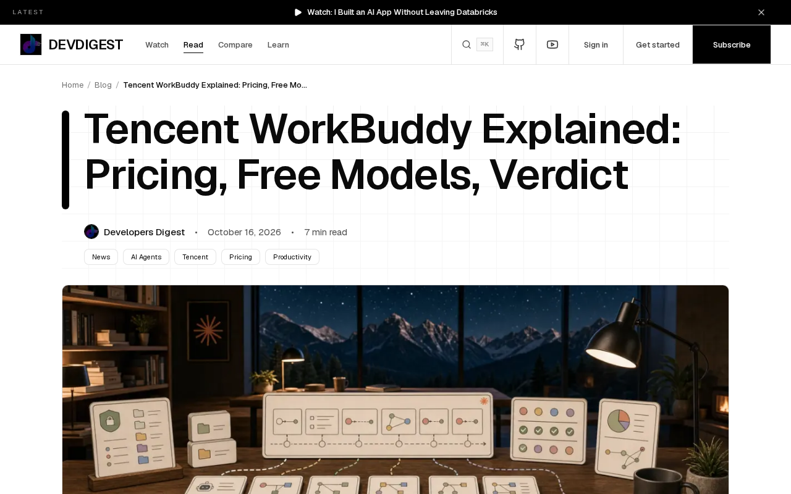791x494 pixels.
Task: Select the News tag
Action: pyautogui.click(x=101, y=257)
